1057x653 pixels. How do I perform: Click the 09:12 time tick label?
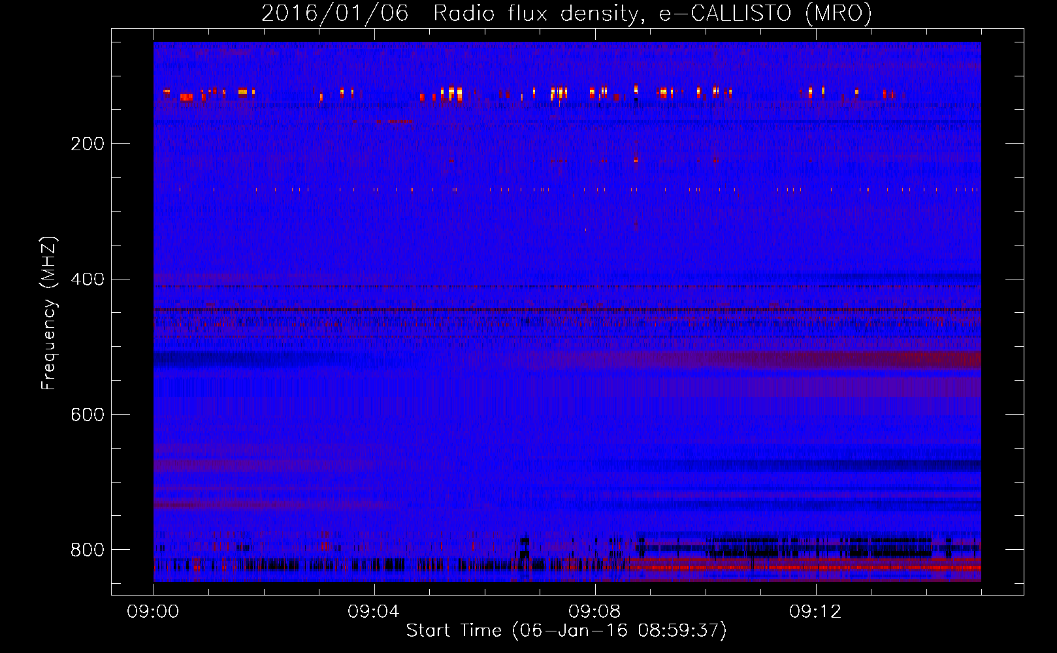(x=815, y=612)
